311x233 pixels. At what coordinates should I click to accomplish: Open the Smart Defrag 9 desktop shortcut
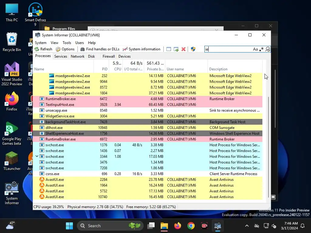[x=35, y=14]
